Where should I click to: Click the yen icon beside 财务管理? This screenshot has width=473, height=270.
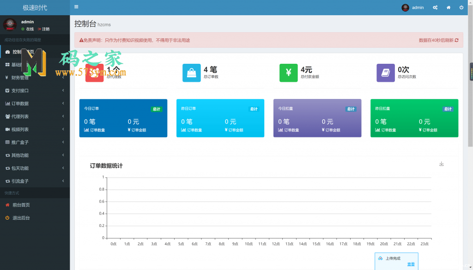(6, 78)
